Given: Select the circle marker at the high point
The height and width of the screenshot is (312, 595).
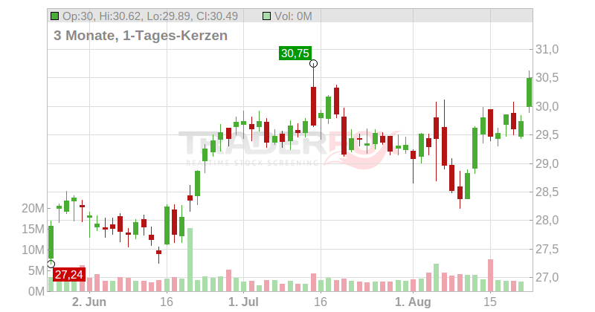Looking at the screenshot, I should 313,63.
